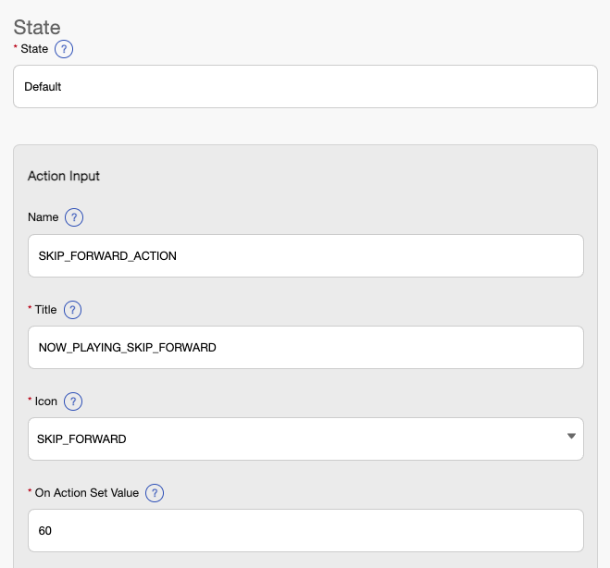Click the On Action Set Value field showing 60

(x=305, y=530)
